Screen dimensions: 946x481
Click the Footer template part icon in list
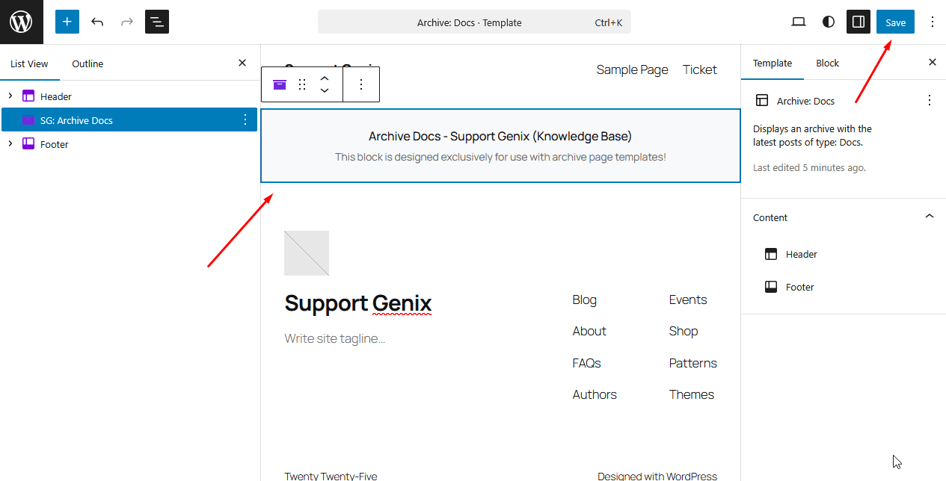(x=28, y=143)
